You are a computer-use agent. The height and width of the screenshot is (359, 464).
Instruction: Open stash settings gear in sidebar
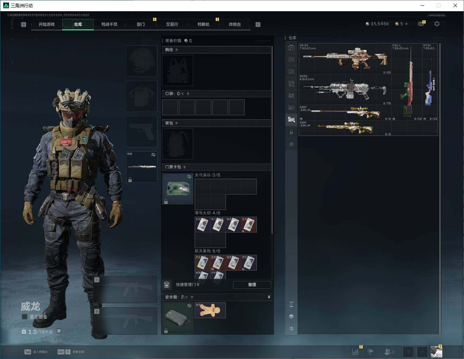pyautogui.click(x=291, y=144)
